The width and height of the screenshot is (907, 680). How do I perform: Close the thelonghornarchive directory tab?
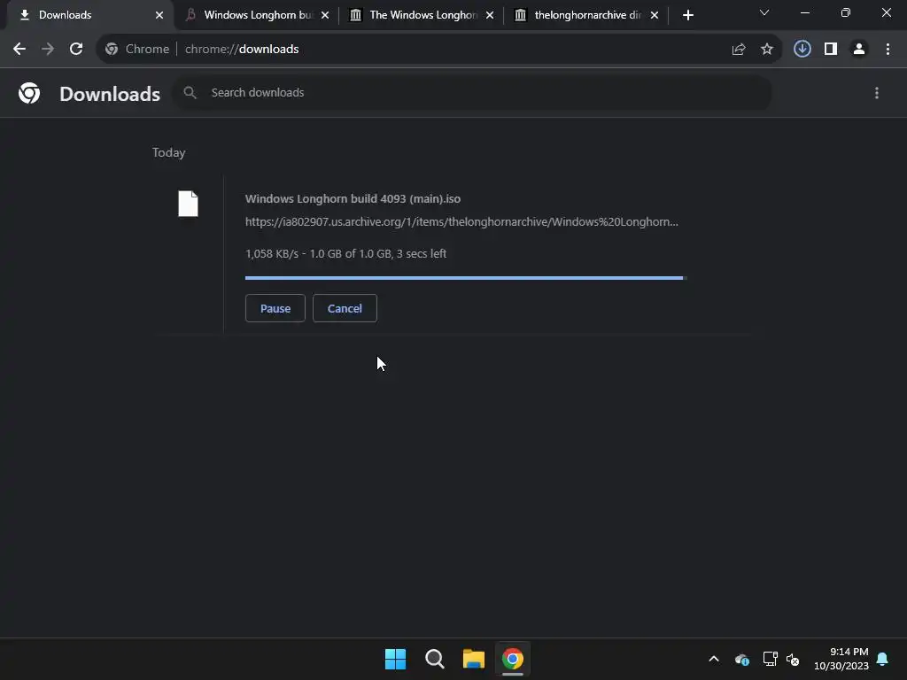tap(655, 15)
